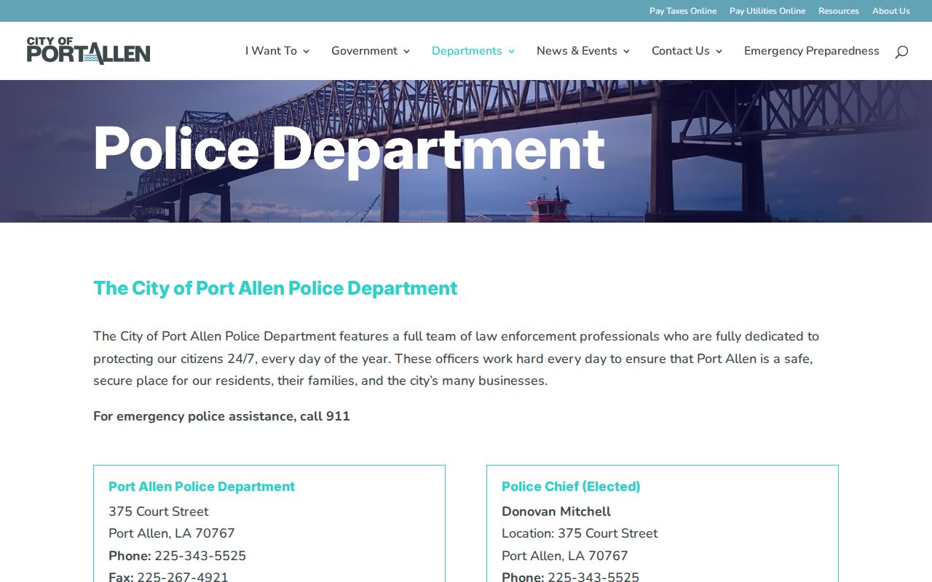
Task: Click the police chief's Port Allen, LA 70767 line
Action: point(565,556)
